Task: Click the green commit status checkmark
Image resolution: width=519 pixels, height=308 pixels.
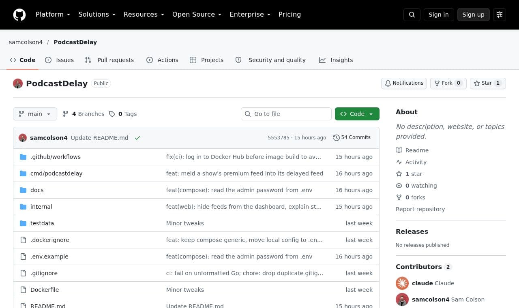Action: tap(137, 138)
